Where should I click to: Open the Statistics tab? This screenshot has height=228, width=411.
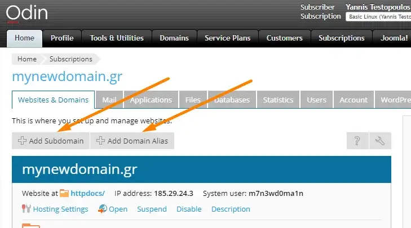[x=278, y=100]
